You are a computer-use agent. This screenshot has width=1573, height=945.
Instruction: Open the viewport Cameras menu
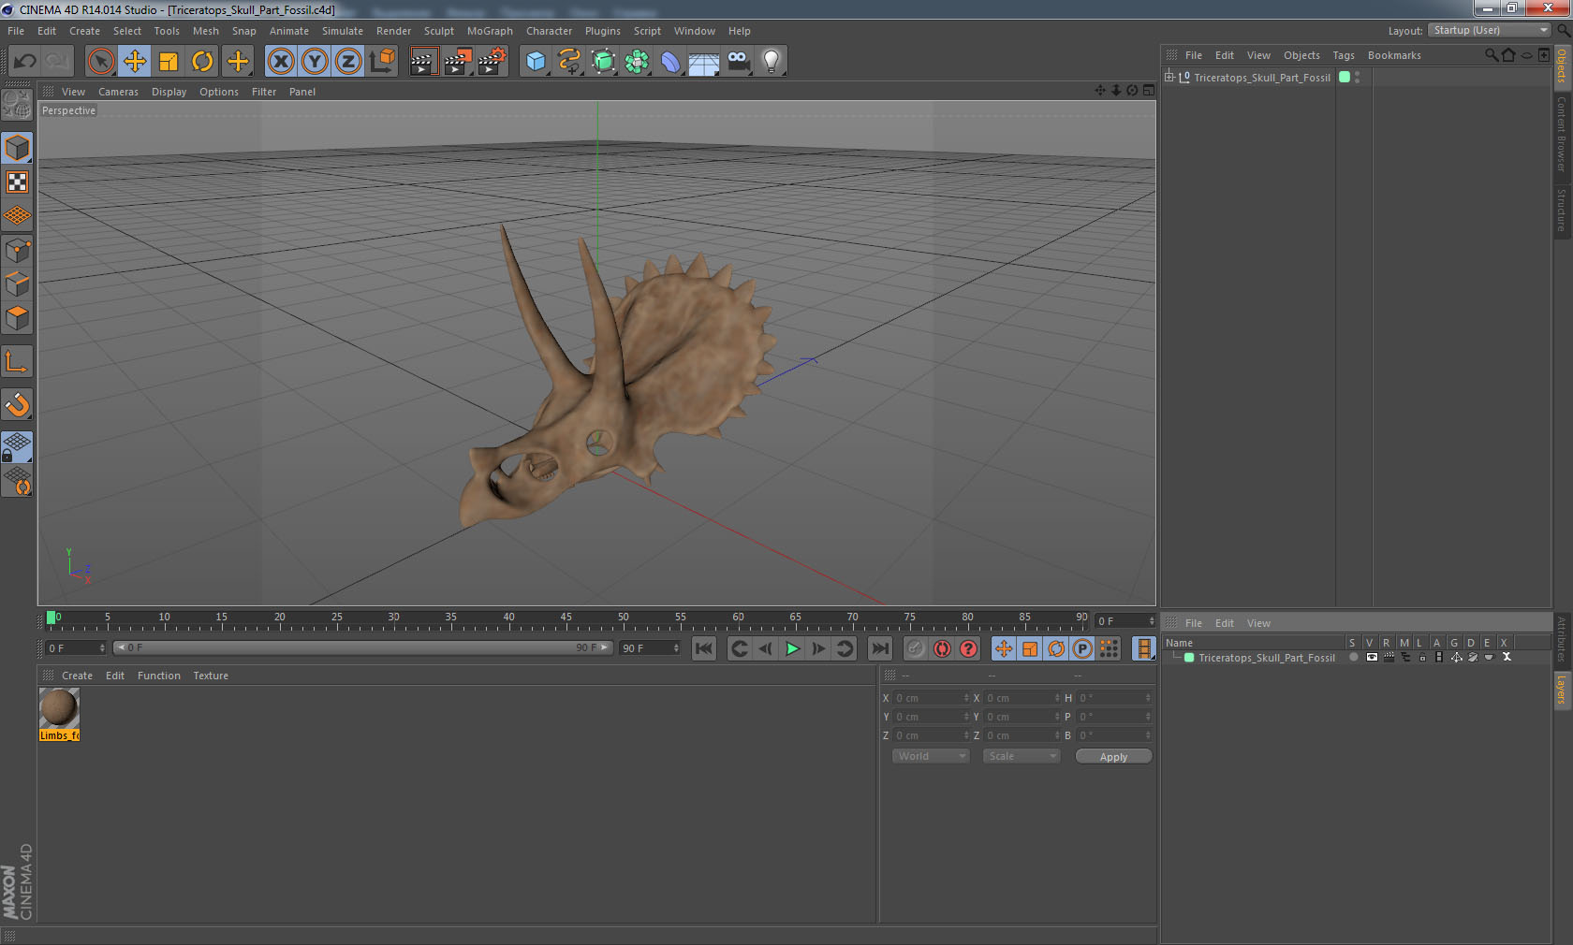(118, 92)
